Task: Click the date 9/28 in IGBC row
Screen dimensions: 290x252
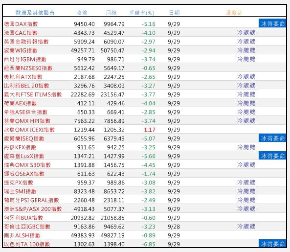Action: [174, 227]
